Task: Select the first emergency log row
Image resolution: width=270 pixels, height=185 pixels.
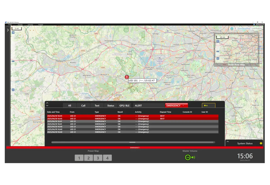Action: [132, 116]
